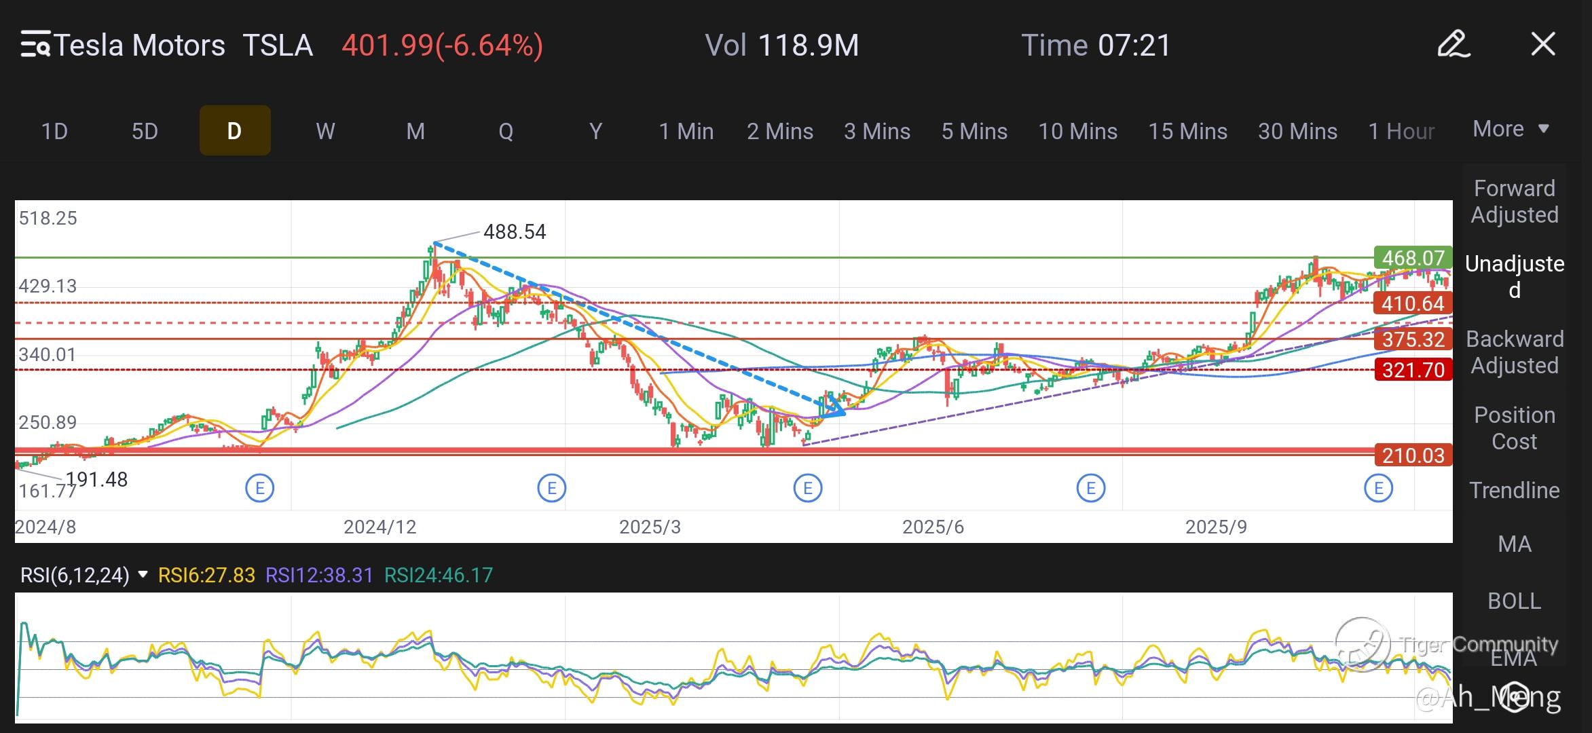Expand the More timeframes dropdown
This screenshot has width=1592, height=733.
click(1511, 129)
